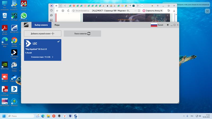Launch VLC Player from desktop
The image size is (212, 119).
[14, 17]
